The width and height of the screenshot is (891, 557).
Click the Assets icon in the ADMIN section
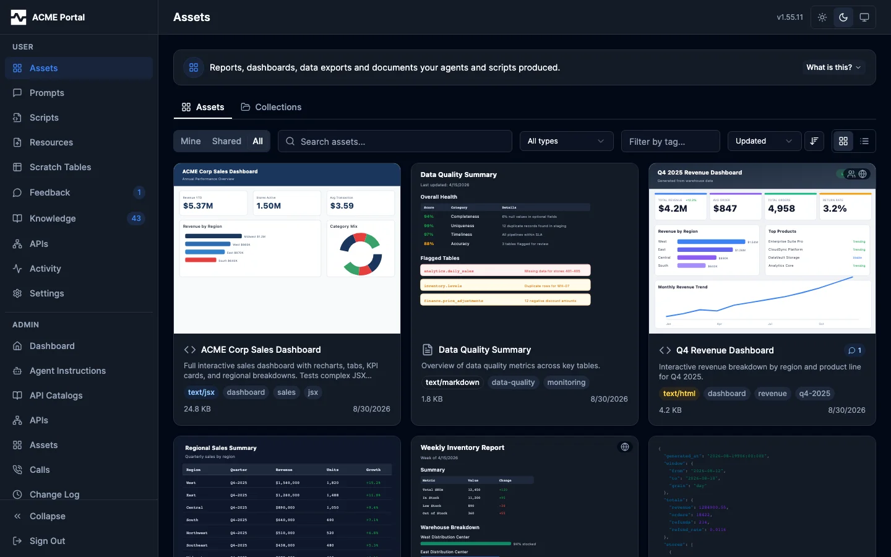click(x=17, y=445)
